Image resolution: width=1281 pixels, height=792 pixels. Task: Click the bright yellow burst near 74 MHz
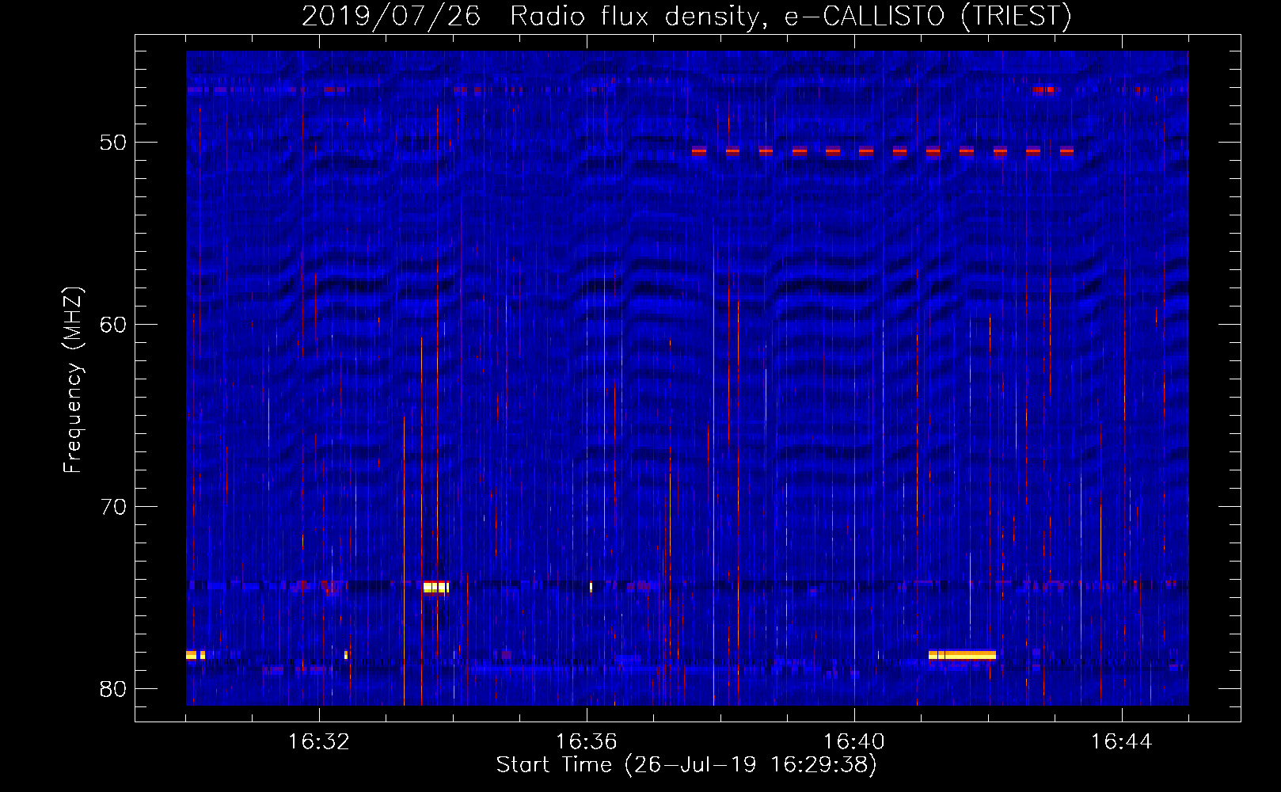click(436, 587)
